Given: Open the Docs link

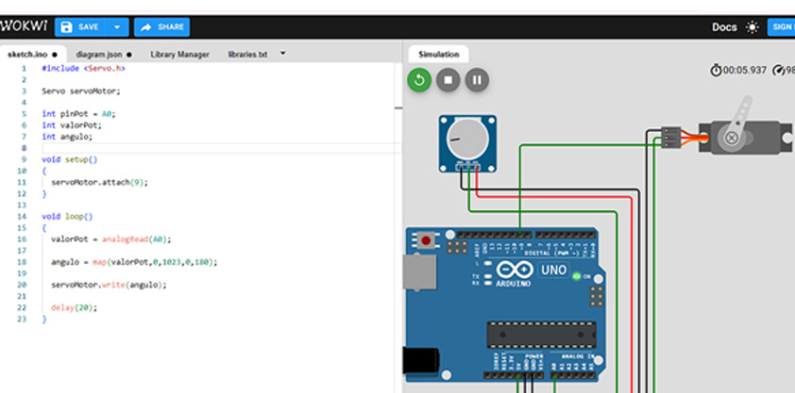Looking at the screenshot, I should tap(724, 27).
